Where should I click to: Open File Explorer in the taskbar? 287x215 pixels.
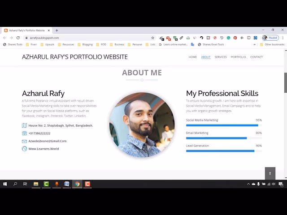36,184
